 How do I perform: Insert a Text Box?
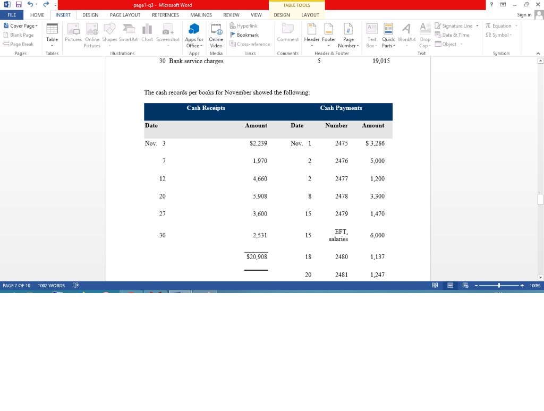[371, 36]
